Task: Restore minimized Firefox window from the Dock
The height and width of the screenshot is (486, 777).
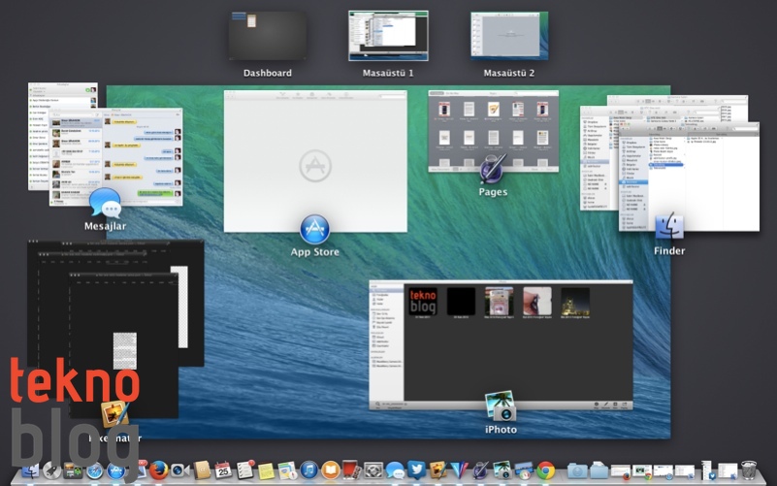Action: click(x=621, y=471)
